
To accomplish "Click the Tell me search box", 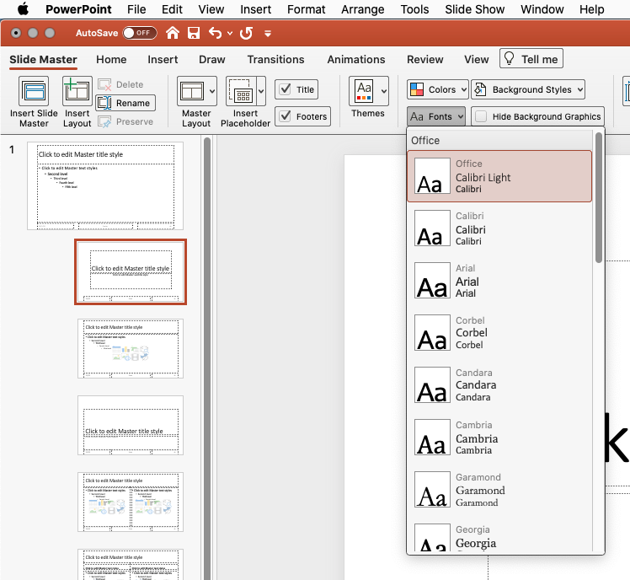I will coord(531,59).
